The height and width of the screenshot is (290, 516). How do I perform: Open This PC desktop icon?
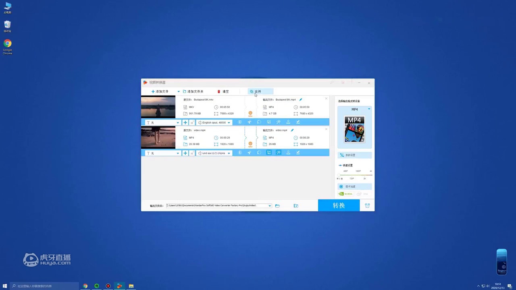pos(8,8)
